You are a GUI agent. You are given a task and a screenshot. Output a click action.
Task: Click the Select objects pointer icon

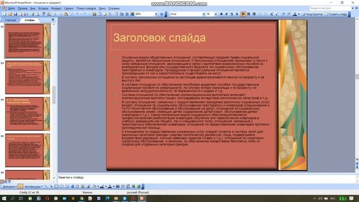tap(20, 186)
